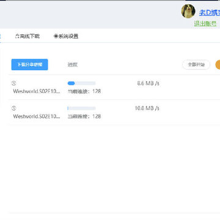
Task: Click the 进度 progress column header
Action: tap(73, 65)
